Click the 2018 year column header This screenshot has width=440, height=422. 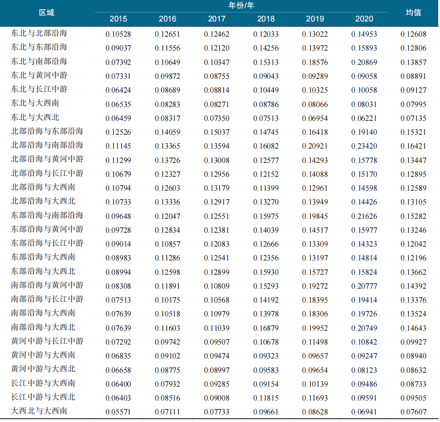pyautogui.click(x=266, y=19)
